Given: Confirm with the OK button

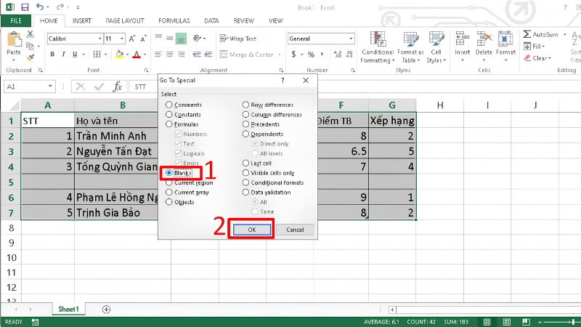Looking at the screenshot, I should tap(251, 230).
